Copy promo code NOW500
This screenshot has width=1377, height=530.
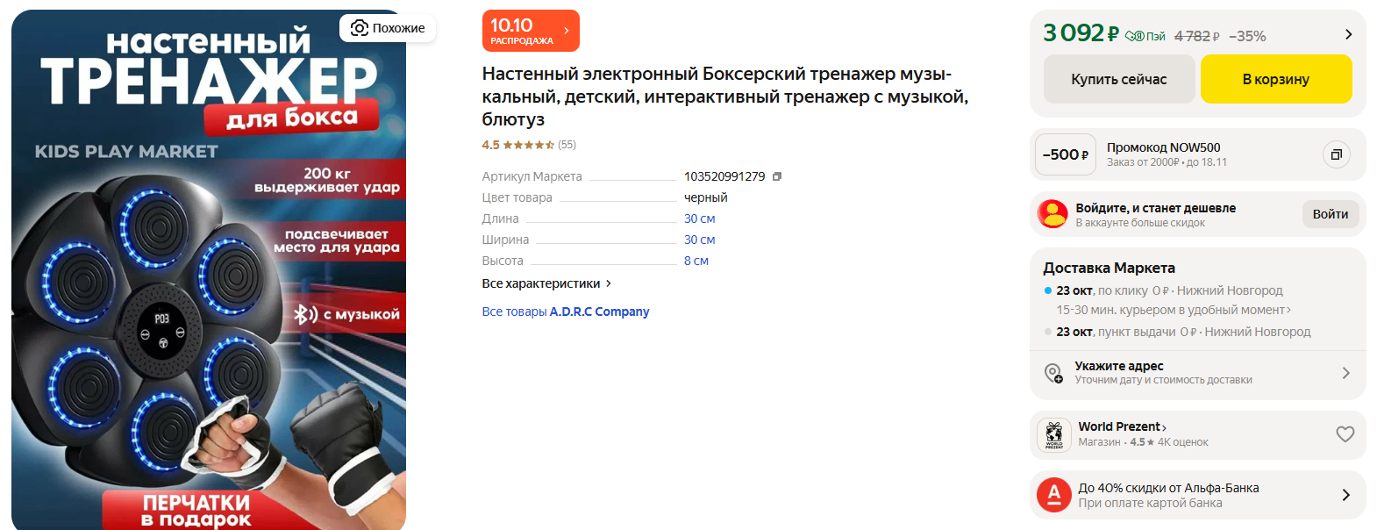pos(1336,155)
